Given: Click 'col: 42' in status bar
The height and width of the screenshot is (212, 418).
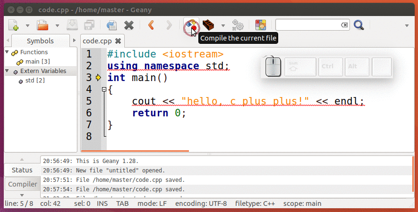Looking at the screenshot, I should coord(51,204).
